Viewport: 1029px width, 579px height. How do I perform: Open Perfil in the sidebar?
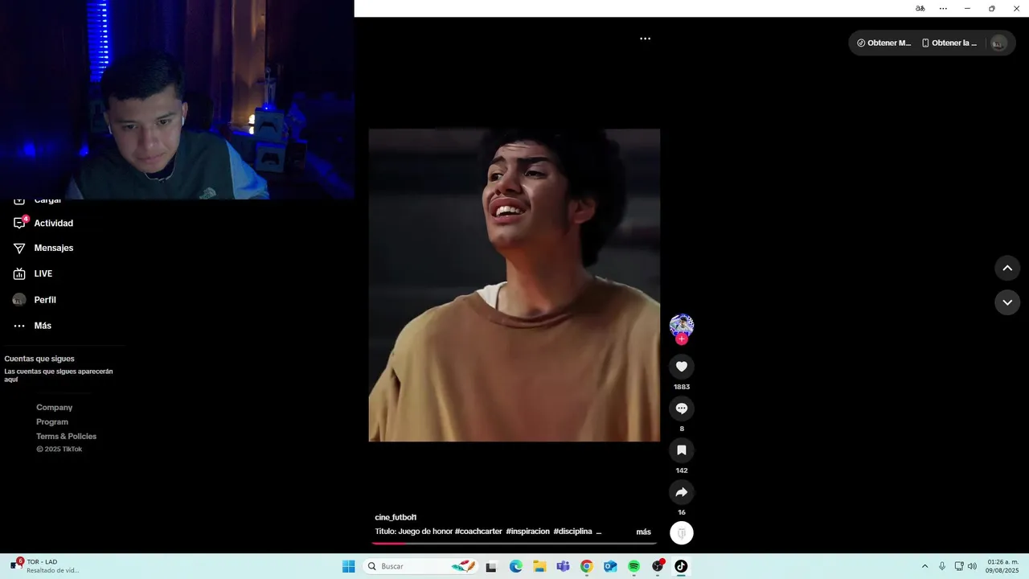[x=45, y=300]
